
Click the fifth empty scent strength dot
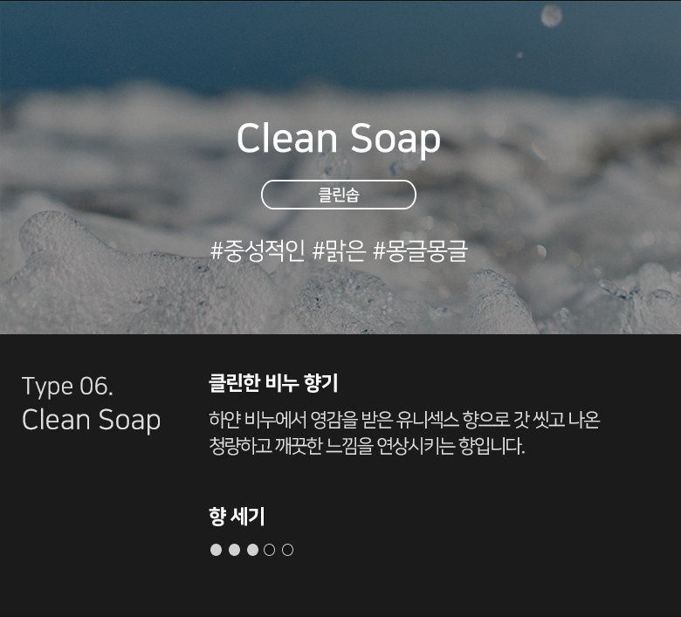pos(287,550)
